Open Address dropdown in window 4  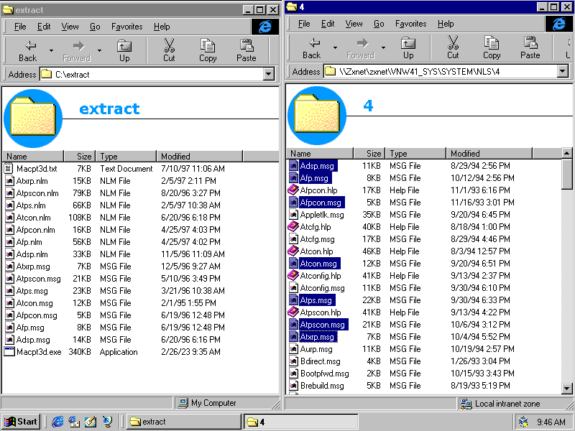(x=563, y=71)
